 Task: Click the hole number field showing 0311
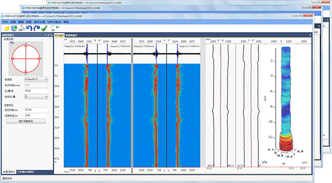click(36, 91)
